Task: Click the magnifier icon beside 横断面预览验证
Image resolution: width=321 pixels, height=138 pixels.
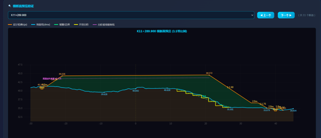Action: (x=10, y=6)
